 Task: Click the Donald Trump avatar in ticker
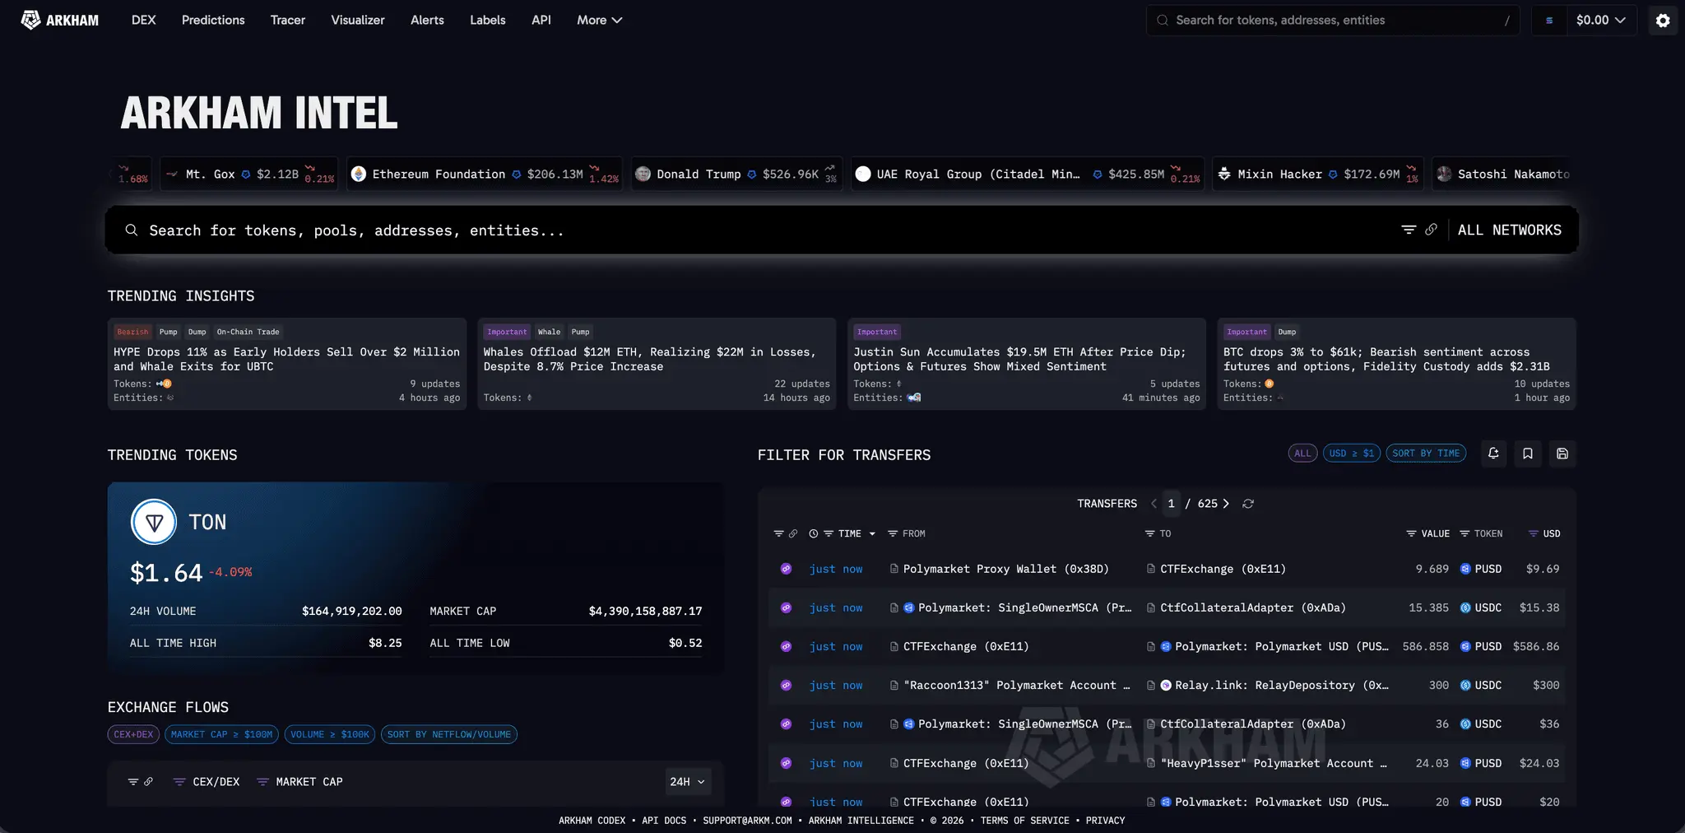tap(643, 174)
